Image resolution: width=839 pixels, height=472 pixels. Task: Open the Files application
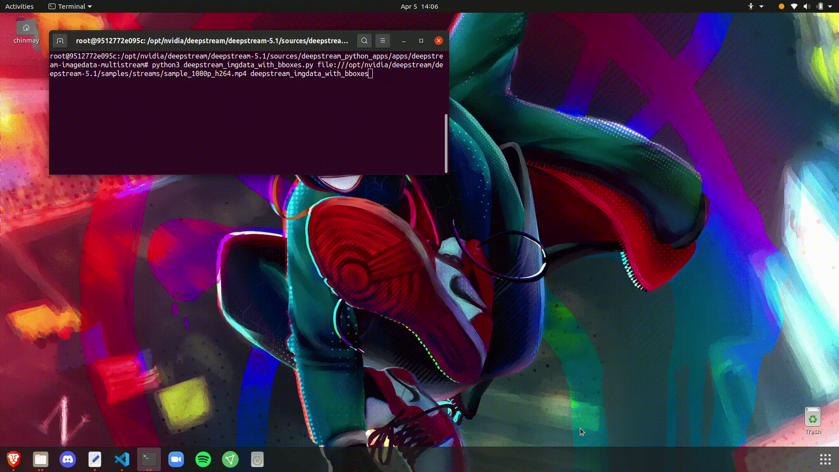pos(40,459)
